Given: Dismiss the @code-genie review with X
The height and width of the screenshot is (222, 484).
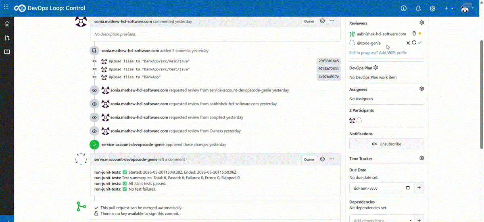Looking at the screenshot, I should (408, 43).
